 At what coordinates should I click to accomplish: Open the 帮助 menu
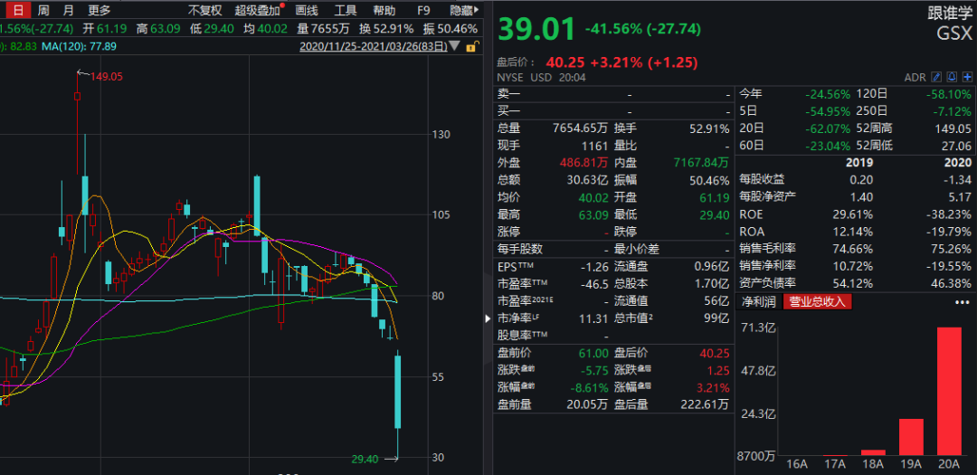coord(384,11)
